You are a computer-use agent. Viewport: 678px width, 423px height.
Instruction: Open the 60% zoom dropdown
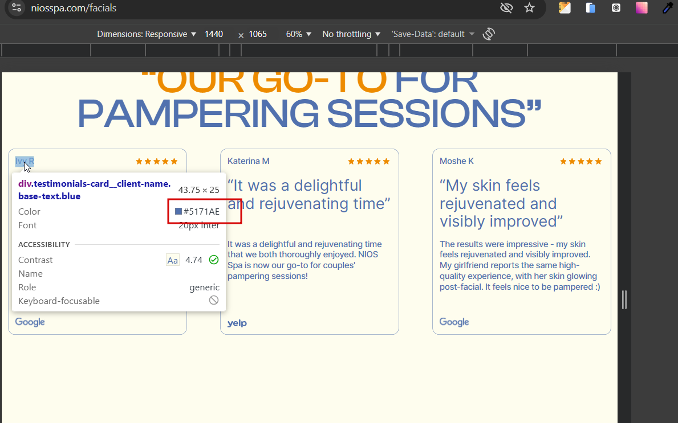[x=298, y=34]
